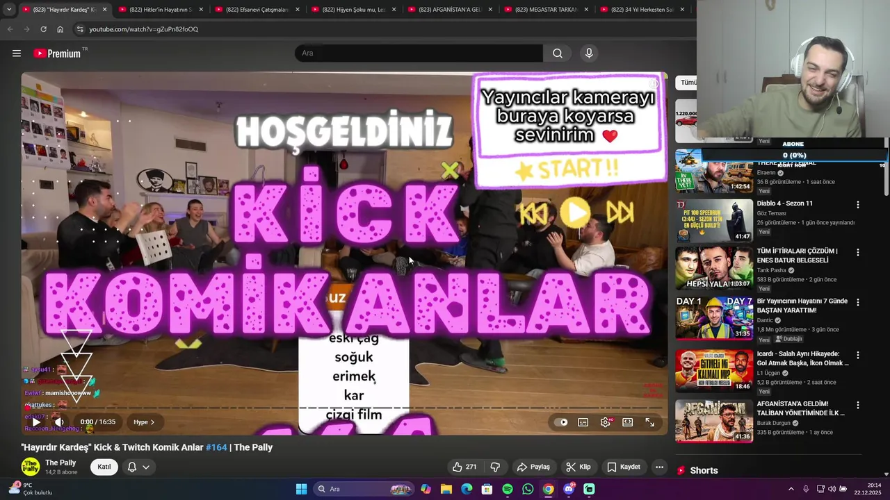Open more actions menu below the video
This screenshot has height=500, width=890.
[x=660, y=467]
